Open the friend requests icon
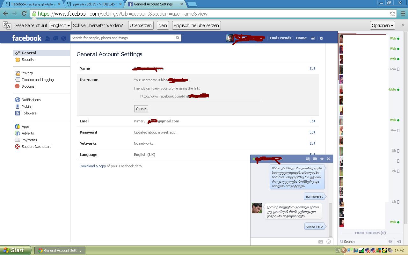 [x=48, y=38]
